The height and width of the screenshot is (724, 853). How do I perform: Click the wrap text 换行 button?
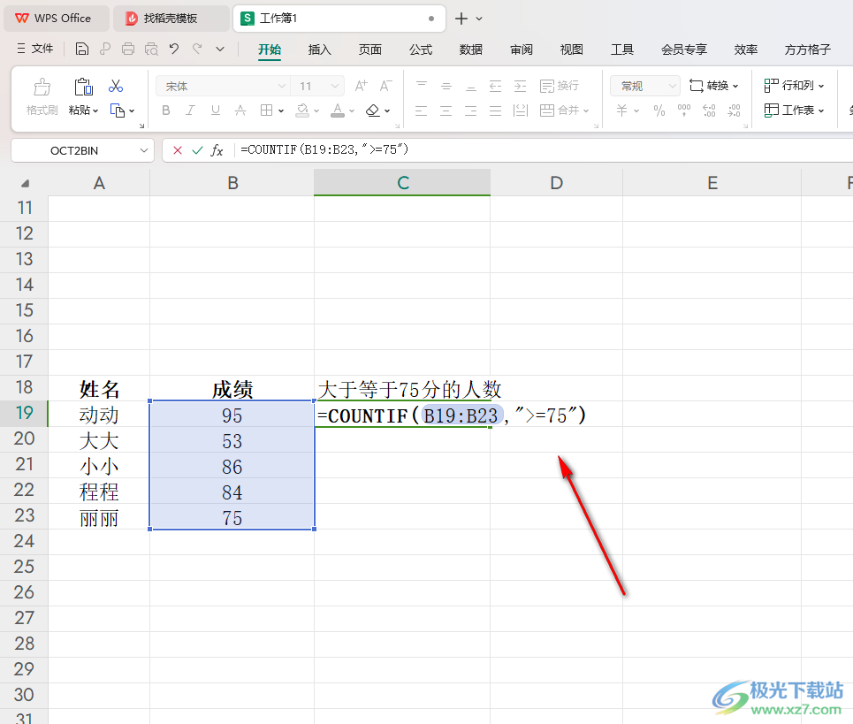560,86
